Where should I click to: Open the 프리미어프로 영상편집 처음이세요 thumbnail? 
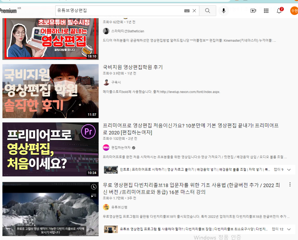point(51,149)
